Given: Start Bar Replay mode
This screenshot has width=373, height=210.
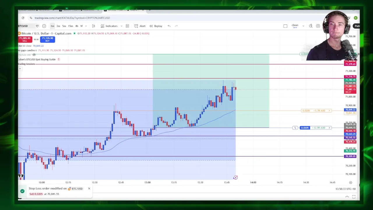Looking at the screenshot, I should pos(156,26).
